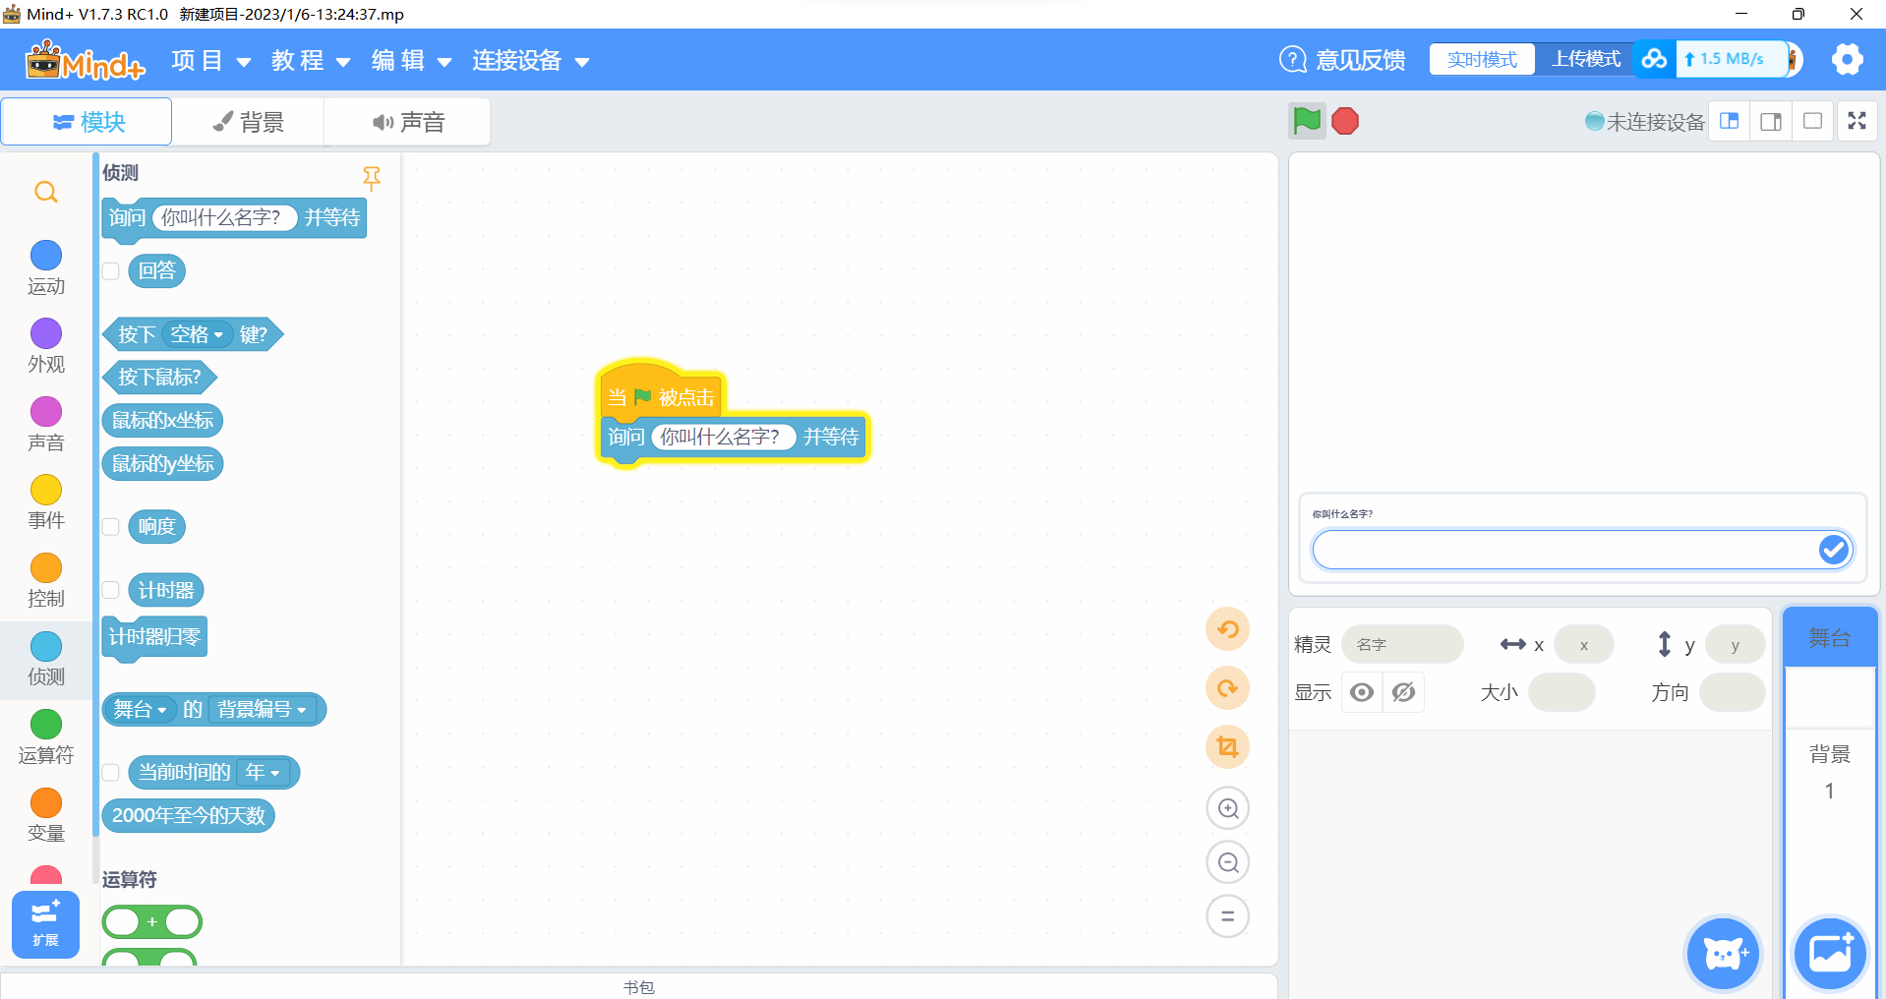Click the 按下鼠标? block in palette

(159, 377)
